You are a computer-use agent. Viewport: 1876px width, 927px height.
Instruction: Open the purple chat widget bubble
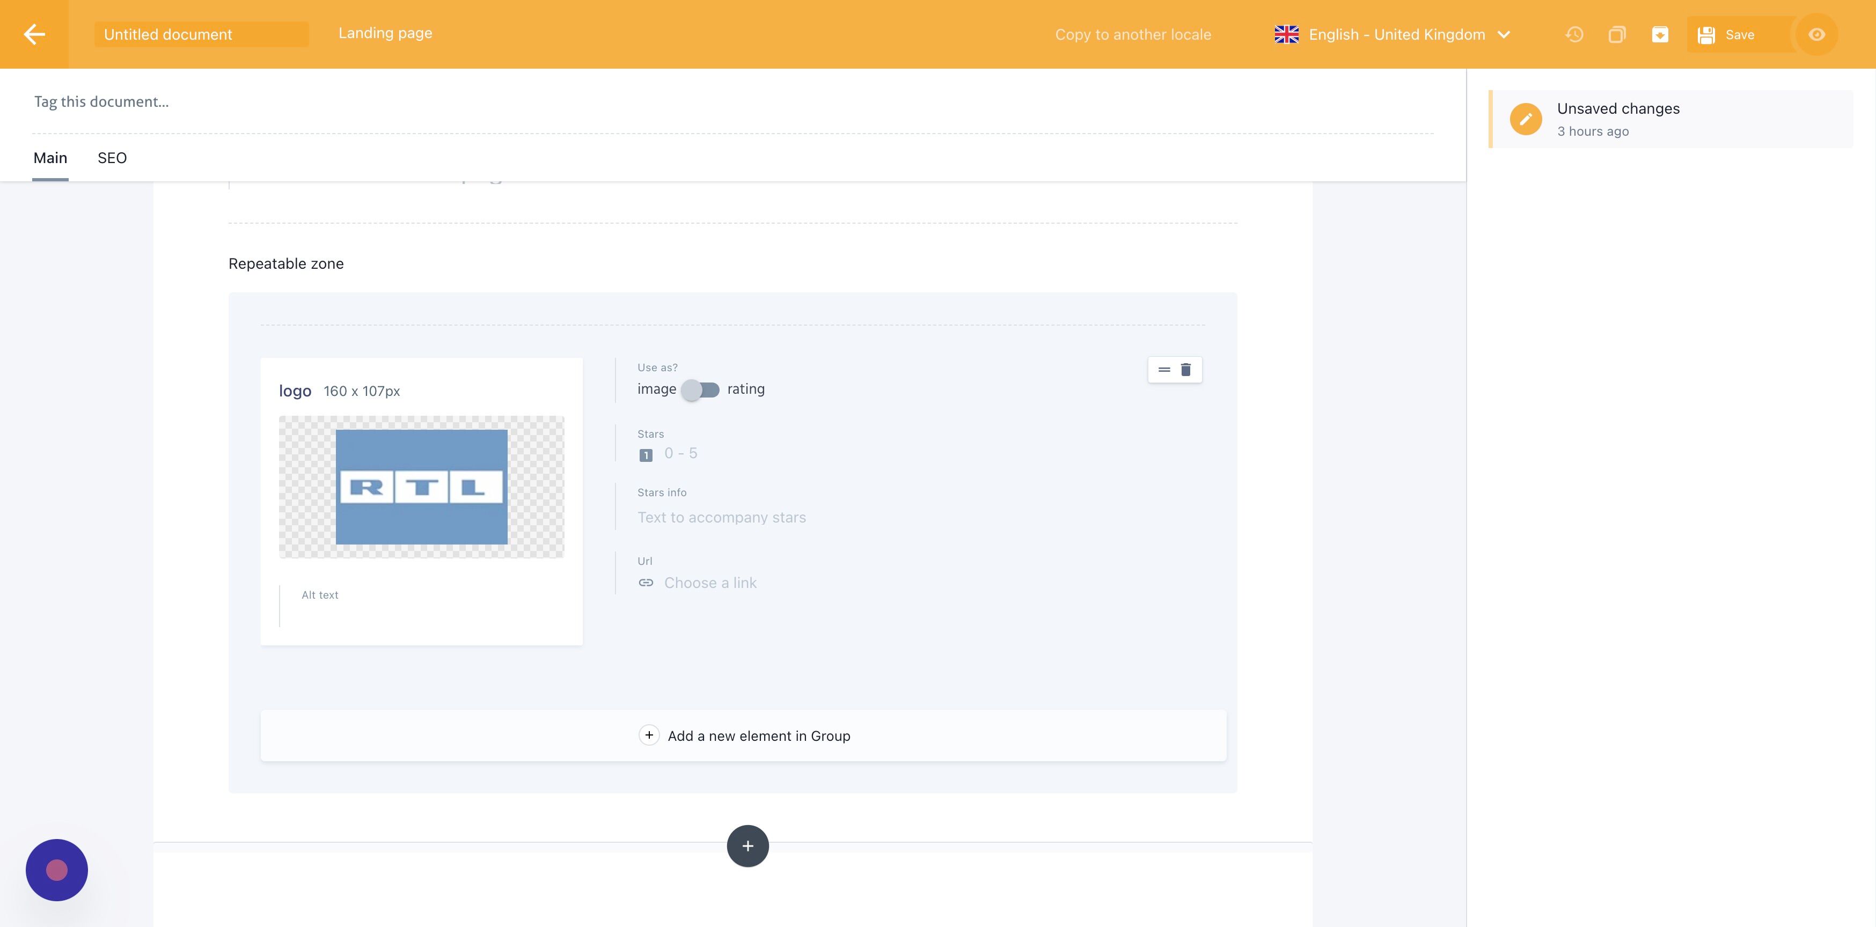coord(57,870)
